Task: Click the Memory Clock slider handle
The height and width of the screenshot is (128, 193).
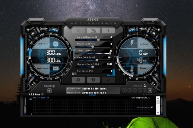Action: click(x=93, y=67)
